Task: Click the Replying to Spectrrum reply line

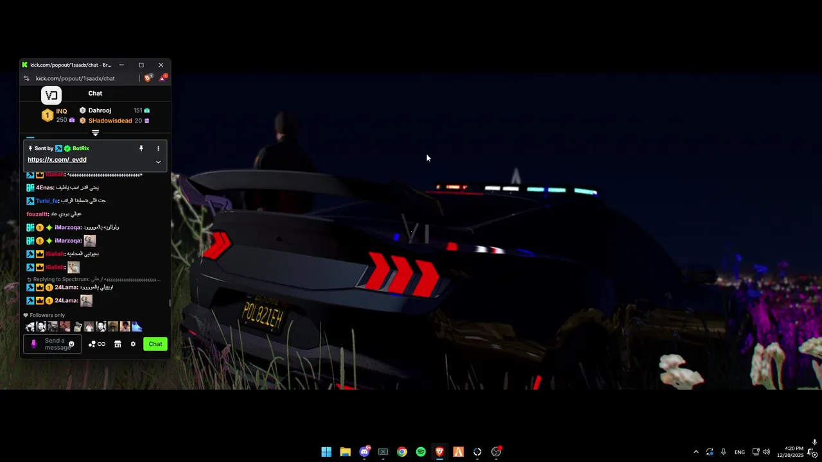Action: click(x=94, y=280)
